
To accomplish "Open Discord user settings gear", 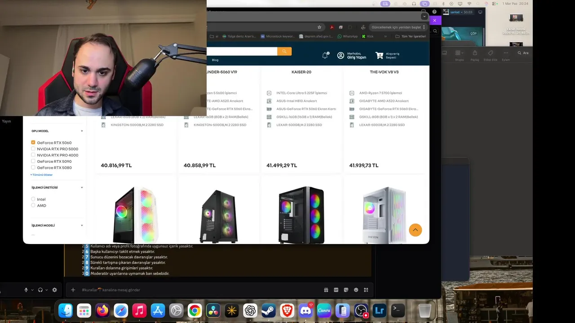I will [x=55, y=290].
